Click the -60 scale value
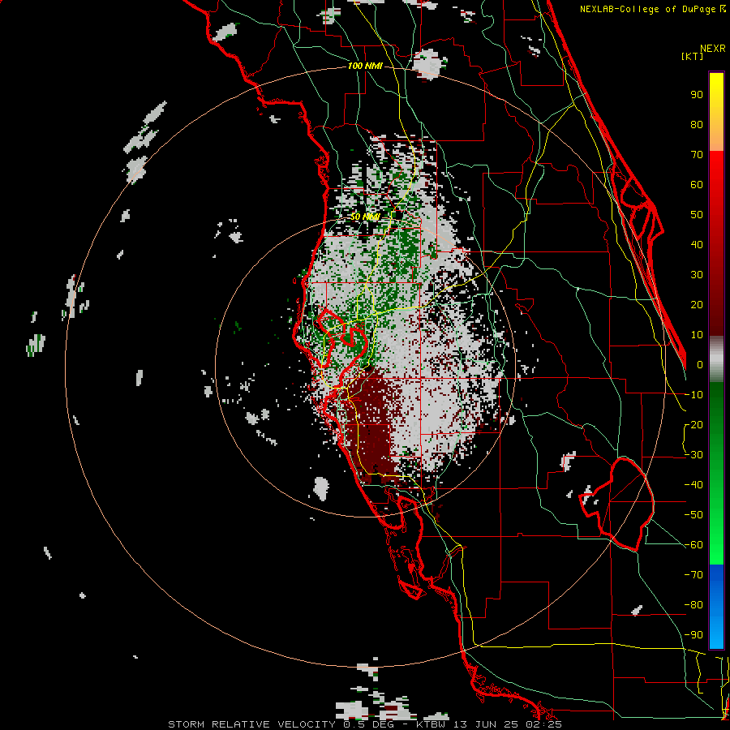This screenshot has height=730, width=730. [693, 545]
